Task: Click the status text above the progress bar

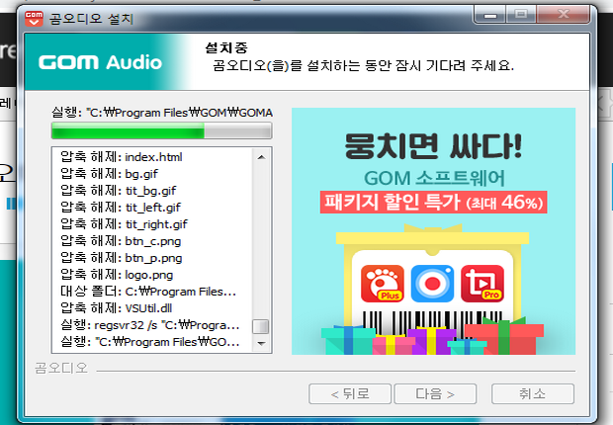Action: point(162,113)
